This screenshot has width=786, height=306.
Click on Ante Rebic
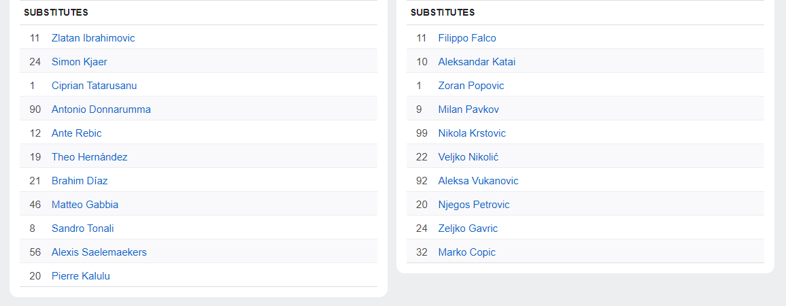coord(76,133)
